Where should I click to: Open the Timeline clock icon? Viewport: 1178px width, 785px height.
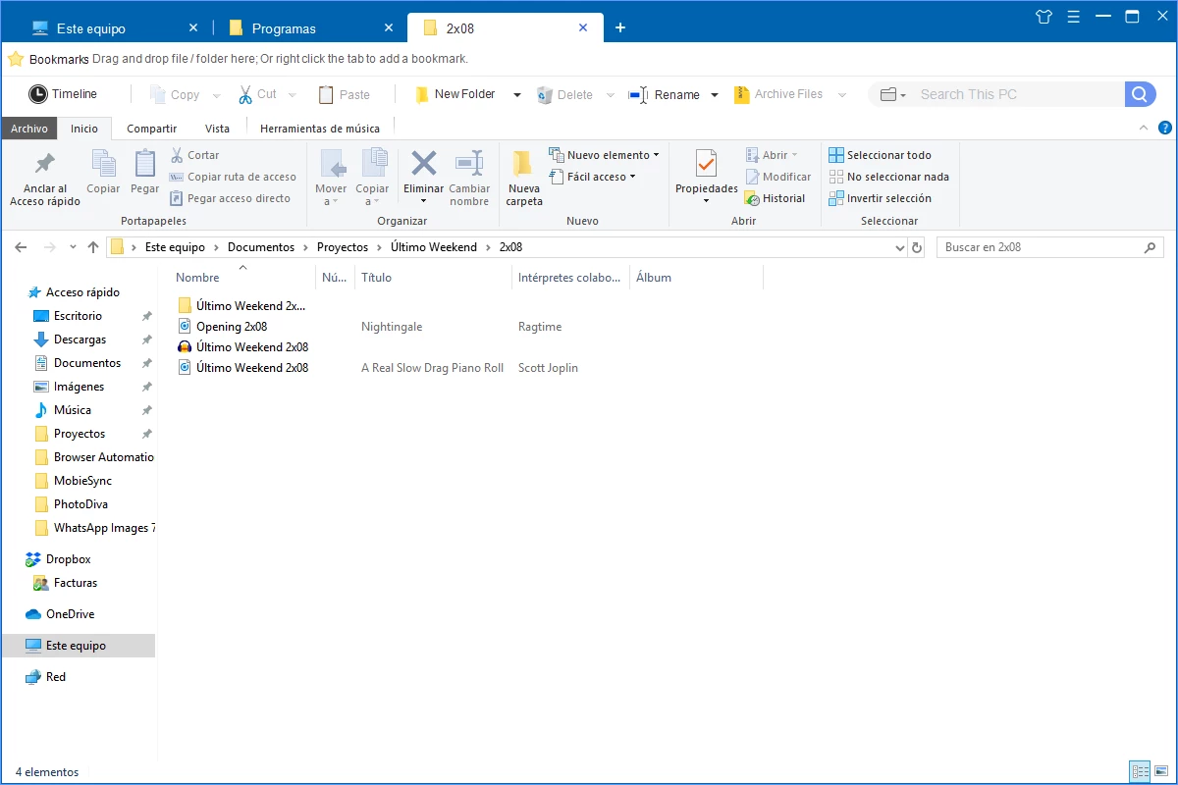pyautogui.click(x=37, y=94)
